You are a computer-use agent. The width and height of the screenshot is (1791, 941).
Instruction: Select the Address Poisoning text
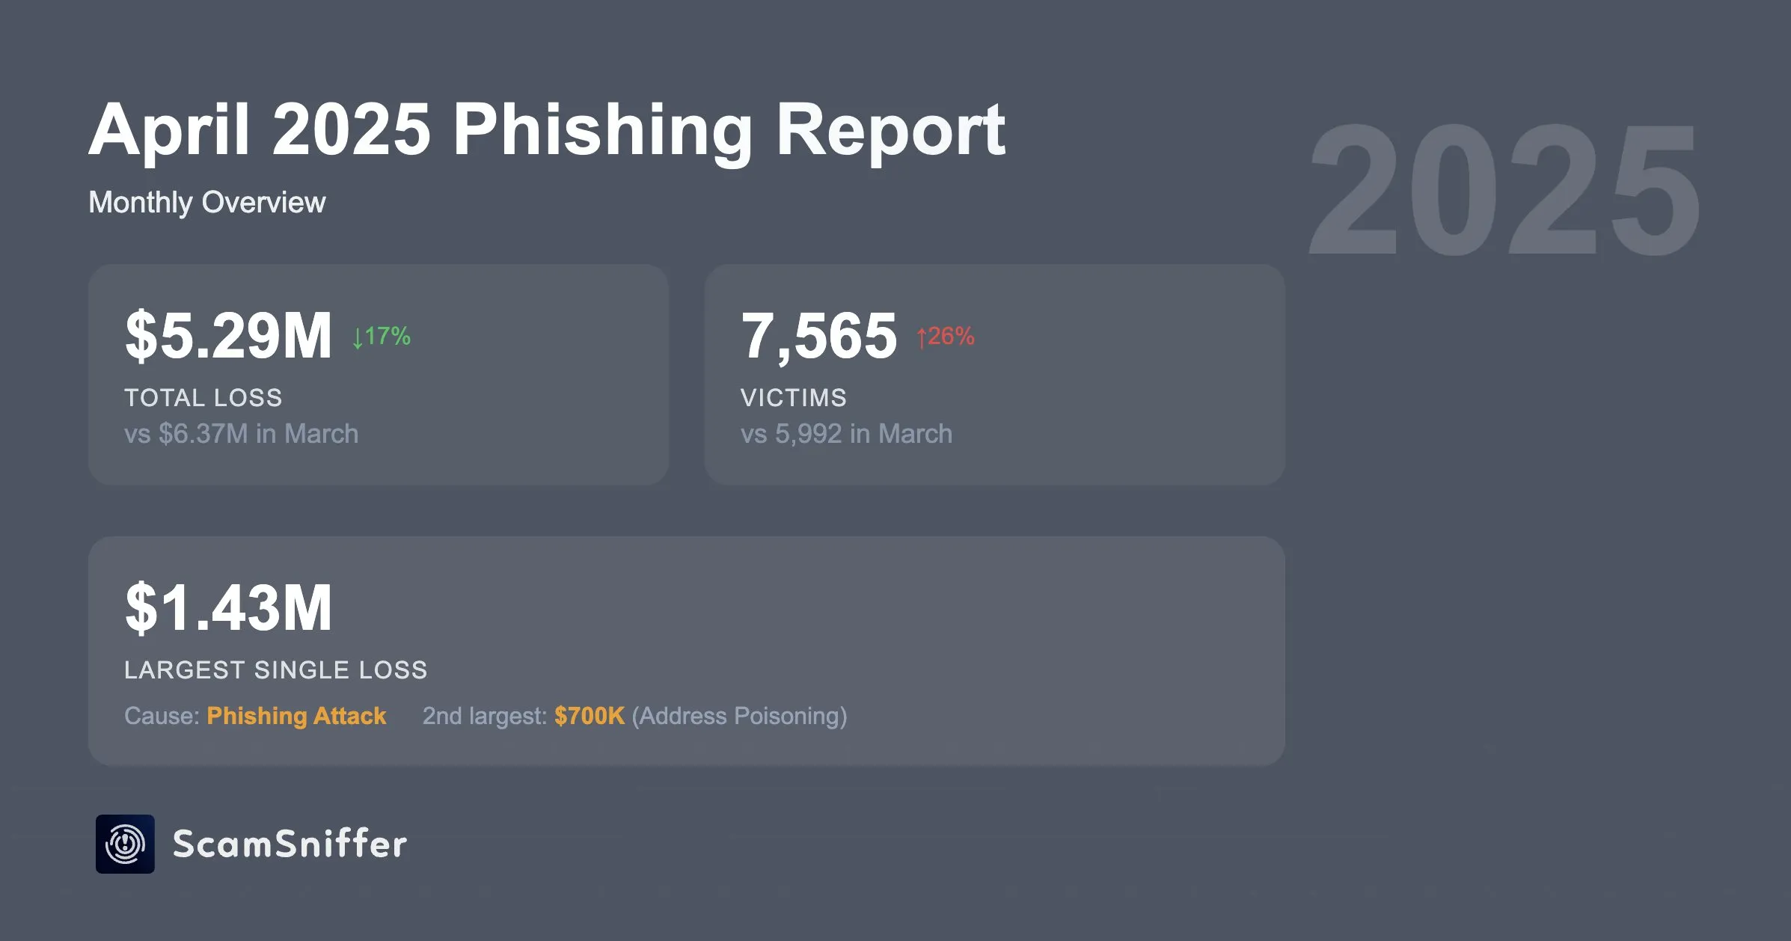(740, 717)
